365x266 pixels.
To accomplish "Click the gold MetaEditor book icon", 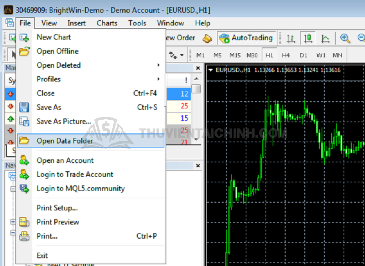I will pos(207,38).
